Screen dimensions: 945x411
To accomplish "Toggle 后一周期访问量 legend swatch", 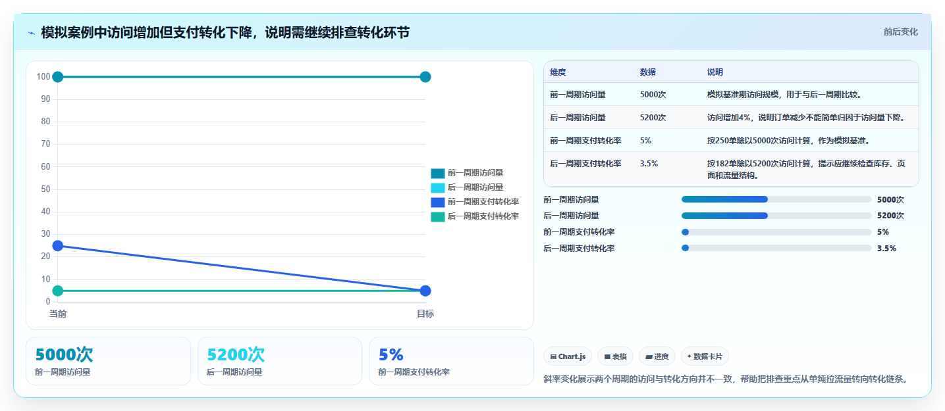I will click(x=438, y=187).
